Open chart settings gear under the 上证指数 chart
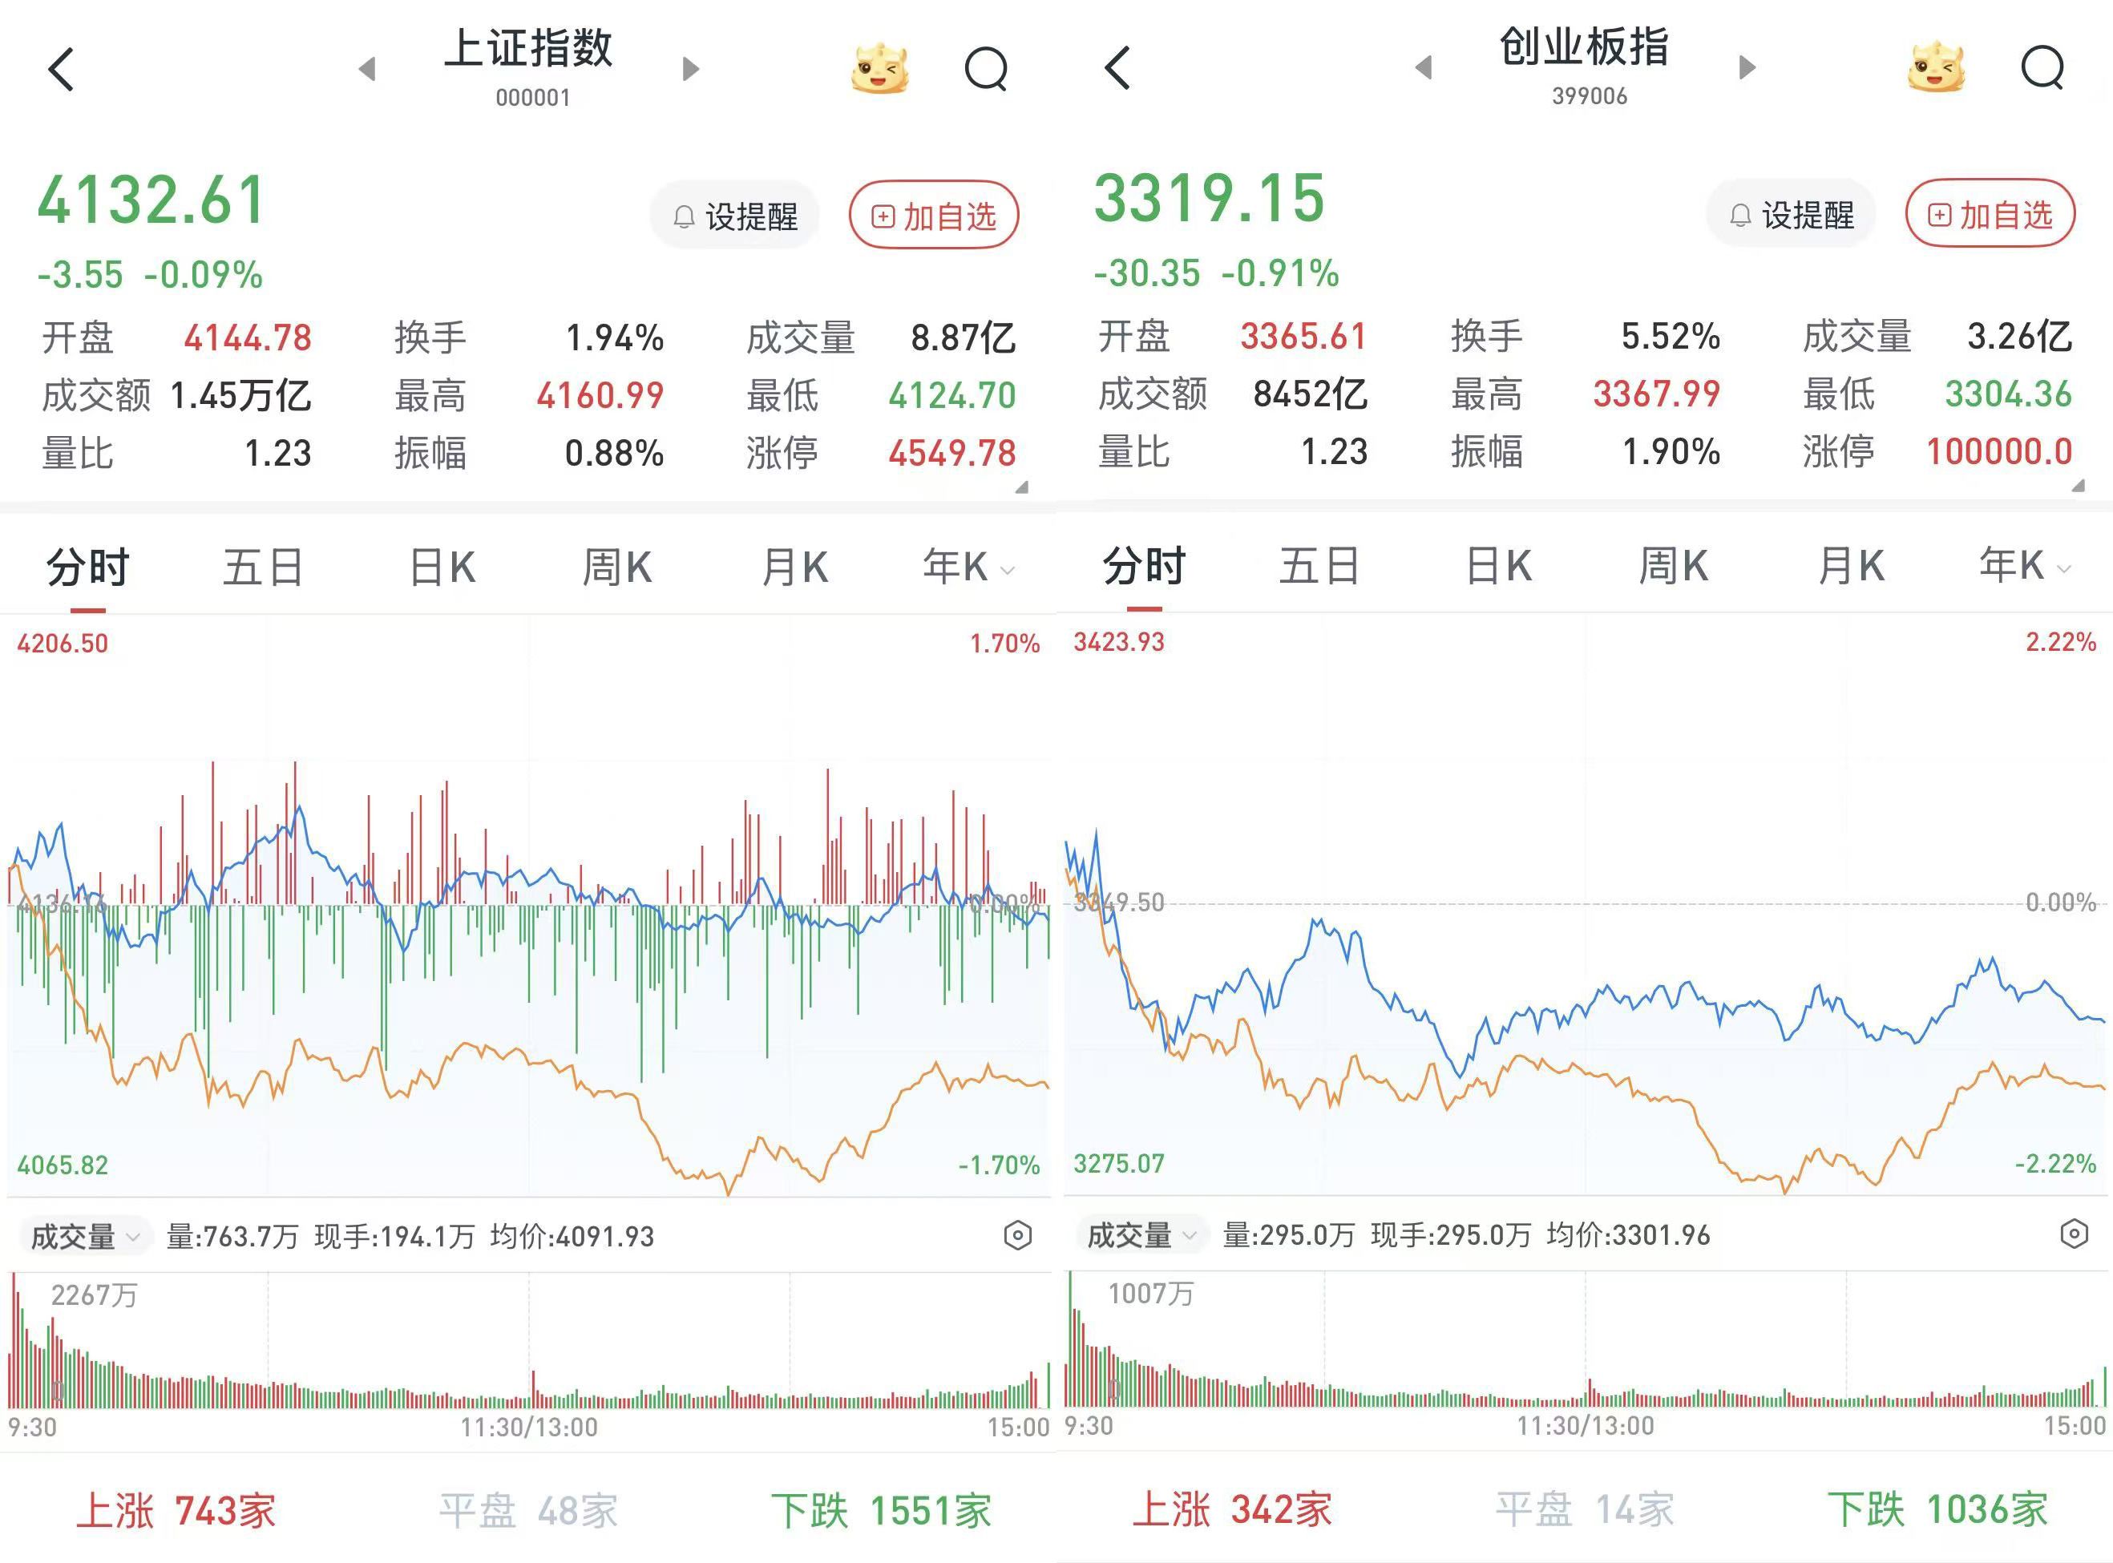 (x=1017, y=1234)
